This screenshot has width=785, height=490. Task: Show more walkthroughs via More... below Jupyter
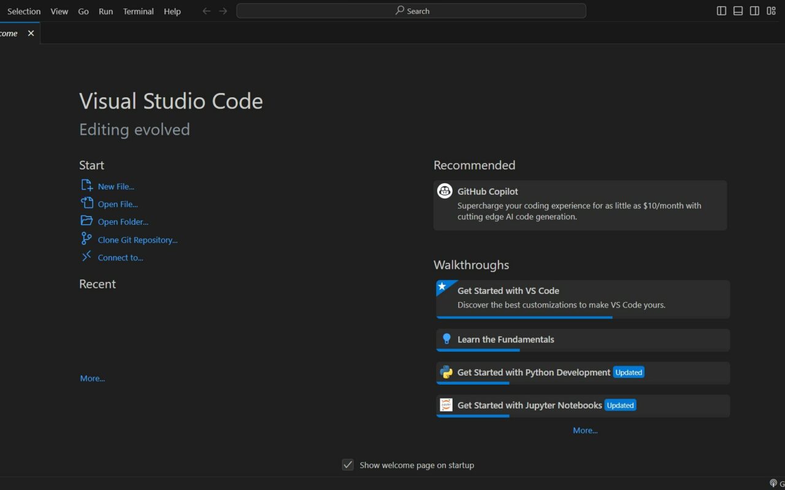pyautogui.click(x=585, y=431)
